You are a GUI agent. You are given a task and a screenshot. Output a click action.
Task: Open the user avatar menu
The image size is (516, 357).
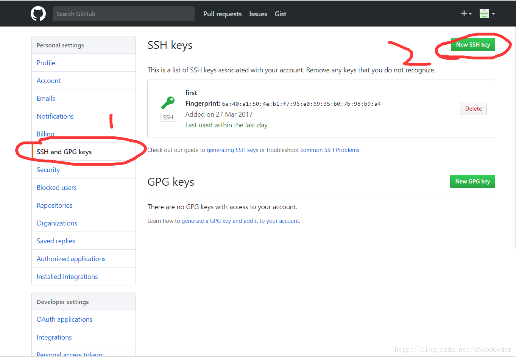tap(487, 14)
